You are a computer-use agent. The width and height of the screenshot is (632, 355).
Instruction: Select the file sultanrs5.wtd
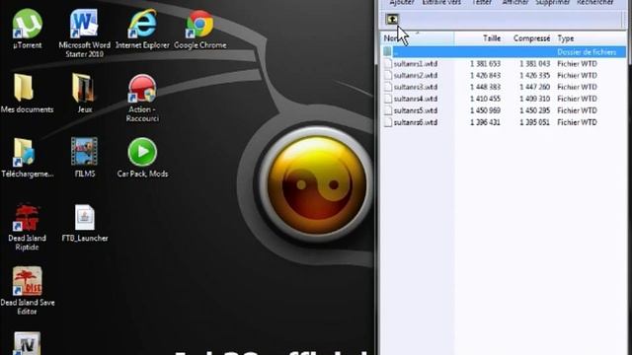416,110
